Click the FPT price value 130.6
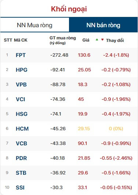Screen dimensions: 138x195 (x=84, y=55)
